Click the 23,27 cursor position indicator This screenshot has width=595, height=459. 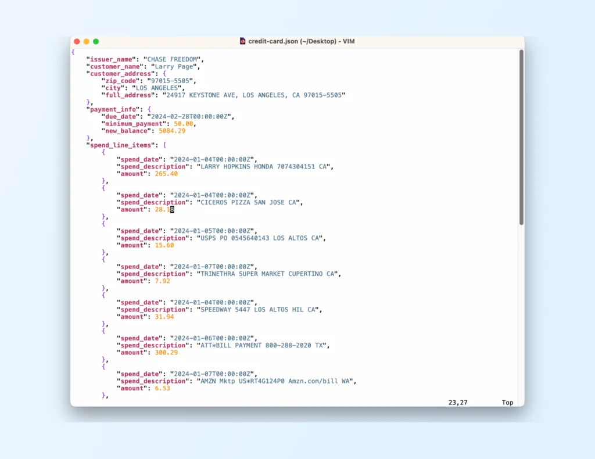click(458, 402)
